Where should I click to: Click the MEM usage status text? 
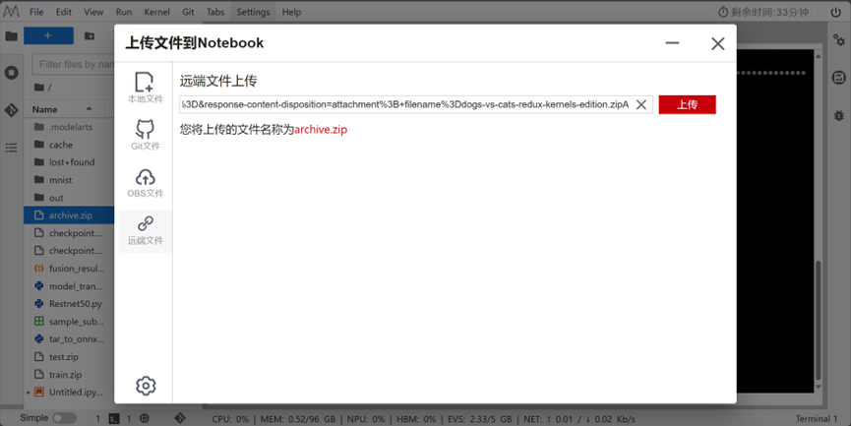296,419
